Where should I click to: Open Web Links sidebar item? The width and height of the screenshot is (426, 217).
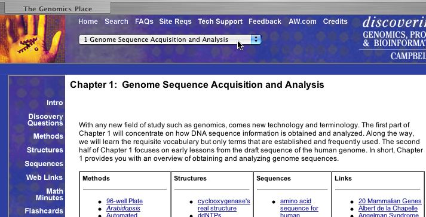click(x=44, y=178)
